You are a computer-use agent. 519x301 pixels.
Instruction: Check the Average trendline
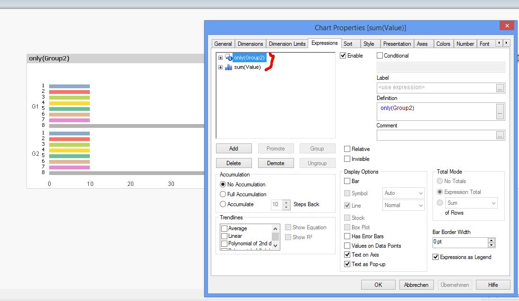(x=225, y=228)
